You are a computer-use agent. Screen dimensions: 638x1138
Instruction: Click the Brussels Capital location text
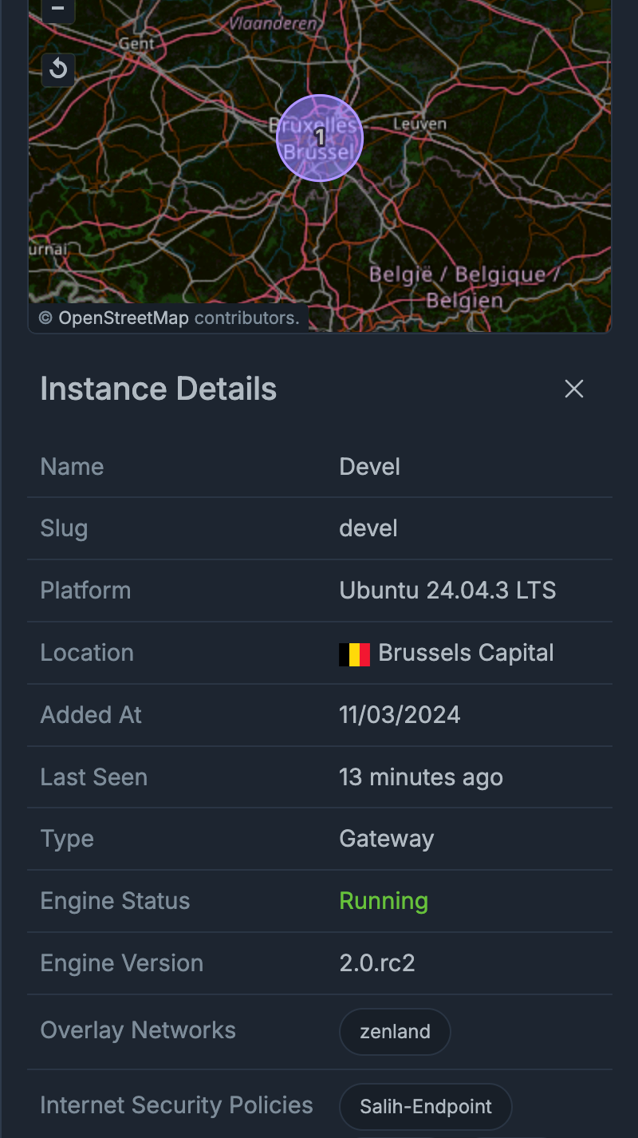coord(466,653)
